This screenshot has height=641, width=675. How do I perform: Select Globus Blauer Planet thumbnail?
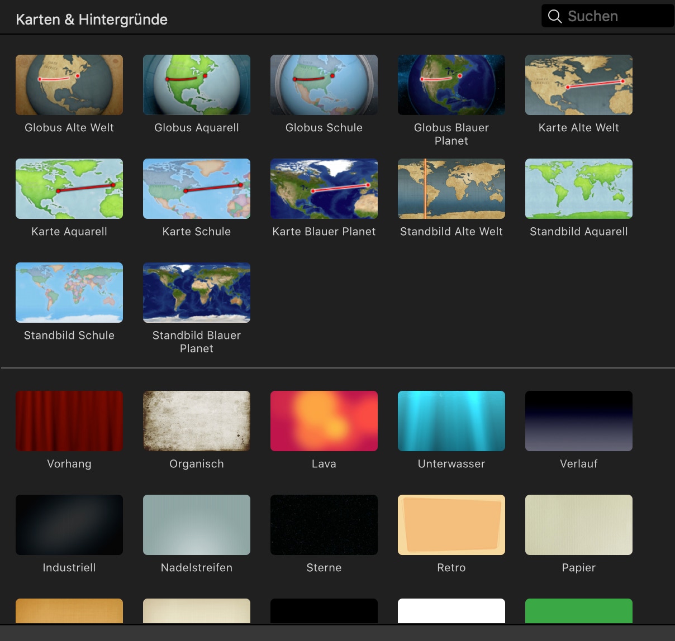451,85
